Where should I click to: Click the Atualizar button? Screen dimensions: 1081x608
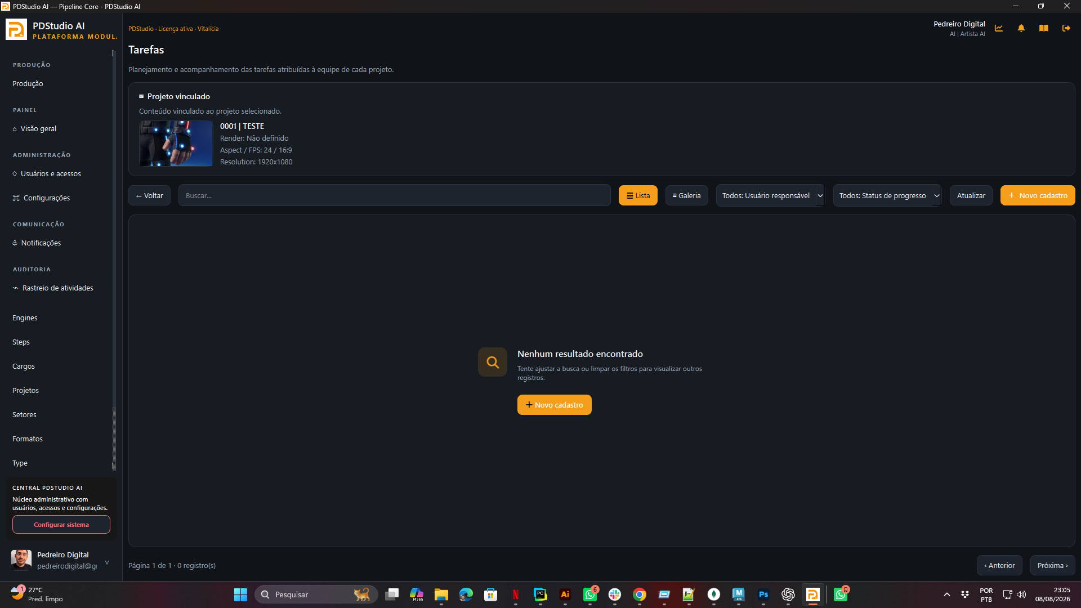pyautogui.click(x=971, y=195)
